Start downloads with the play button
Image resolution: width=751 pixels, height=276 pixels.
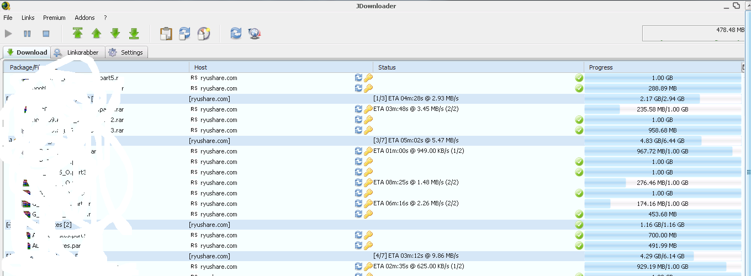tap(8, 34)
